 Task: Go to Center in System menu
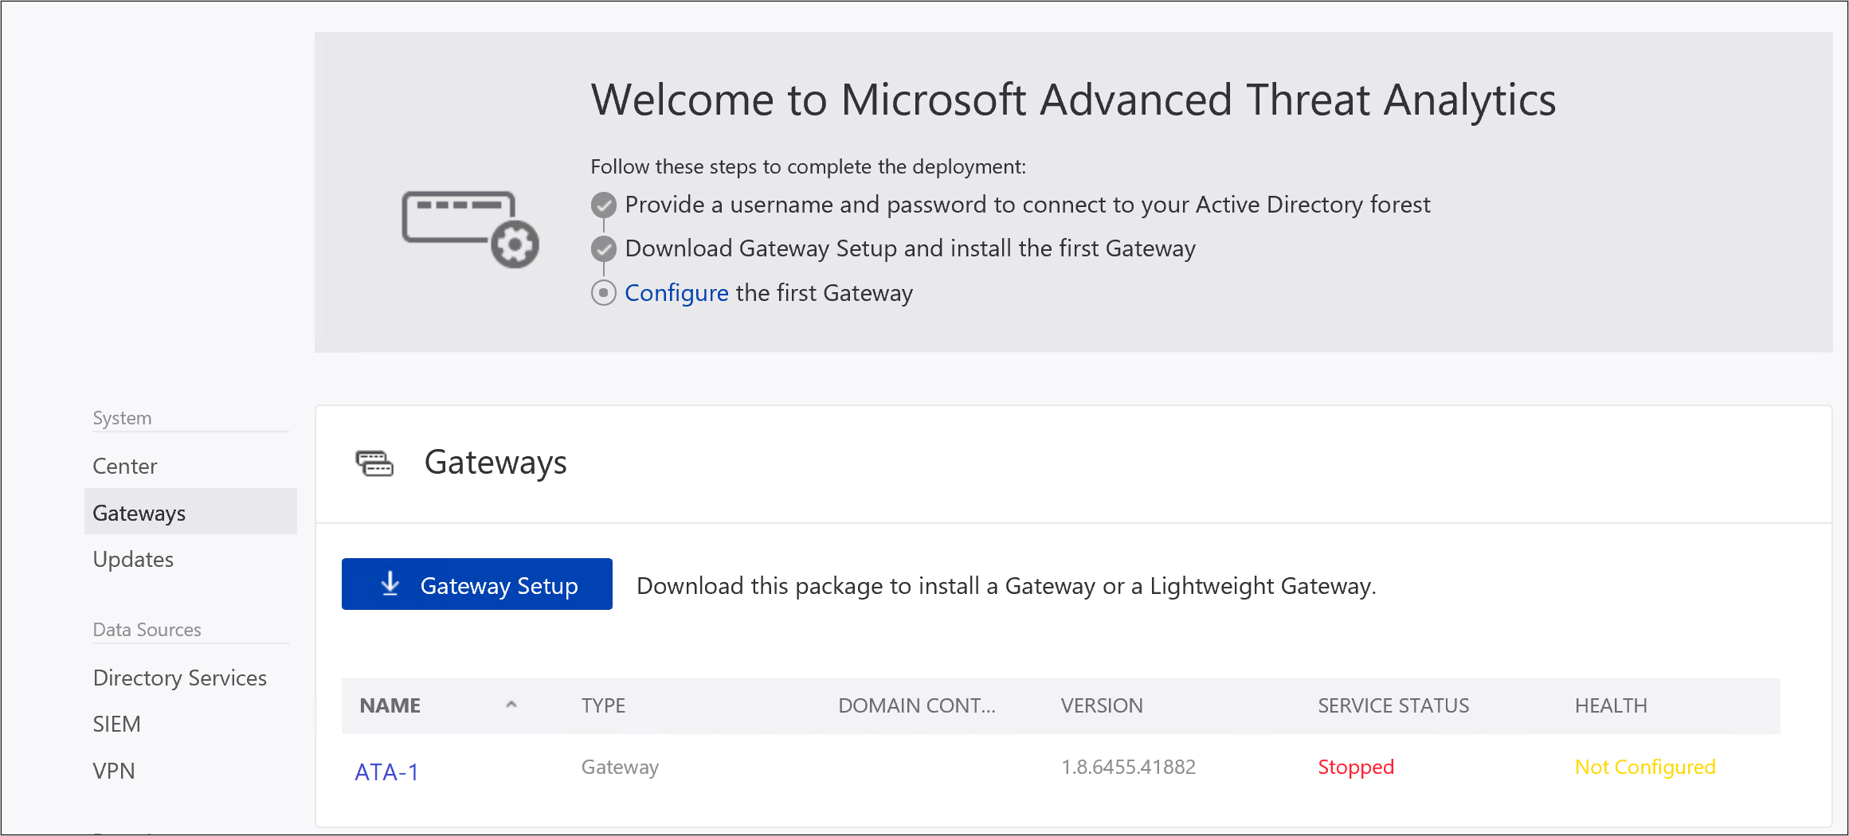125,466
